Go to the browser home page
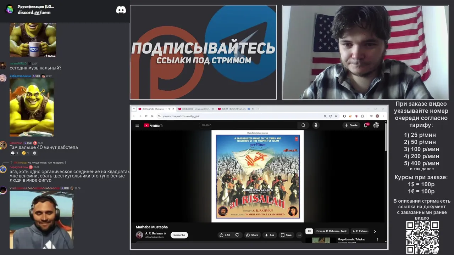This screenshot has height=255, width=454. pos(152,116)
